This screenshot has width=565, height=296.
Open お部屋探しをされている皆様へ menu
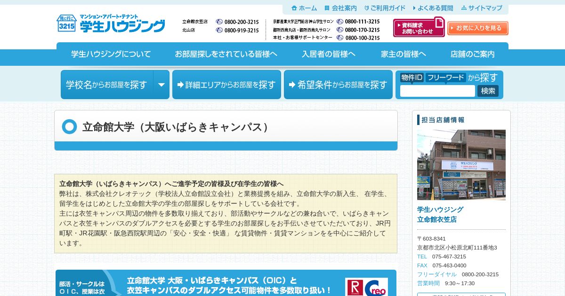[226, 54]
